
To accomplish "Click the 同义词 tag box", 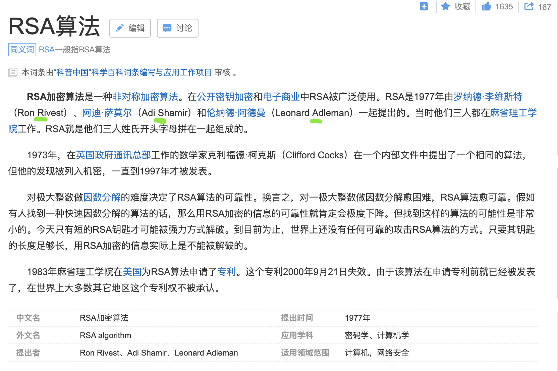I will [x=22, y=50].
